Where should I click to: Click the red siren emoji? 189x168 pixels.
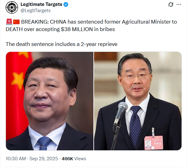9,22
